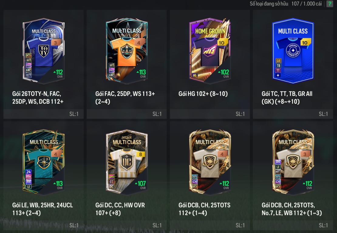Select the blue Tournament Champions pack card
337x233 pixels.
pos(293,51)
